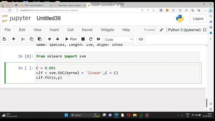Move selected cell down

[57, 39]
